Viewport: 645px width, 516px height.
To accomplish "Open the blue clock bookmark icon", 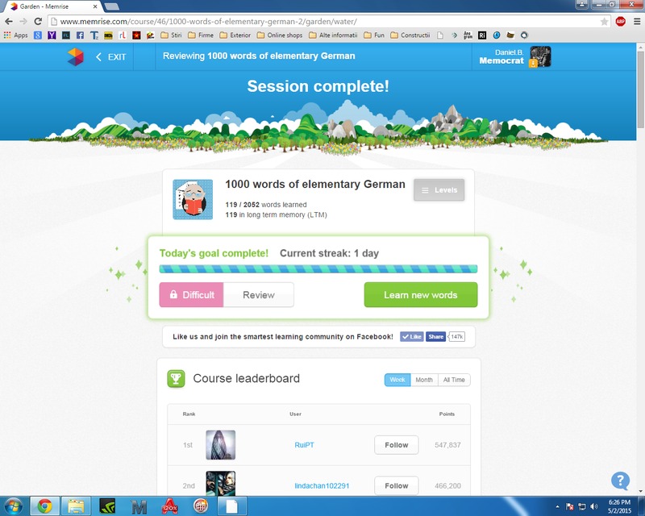I will [497, 35].
